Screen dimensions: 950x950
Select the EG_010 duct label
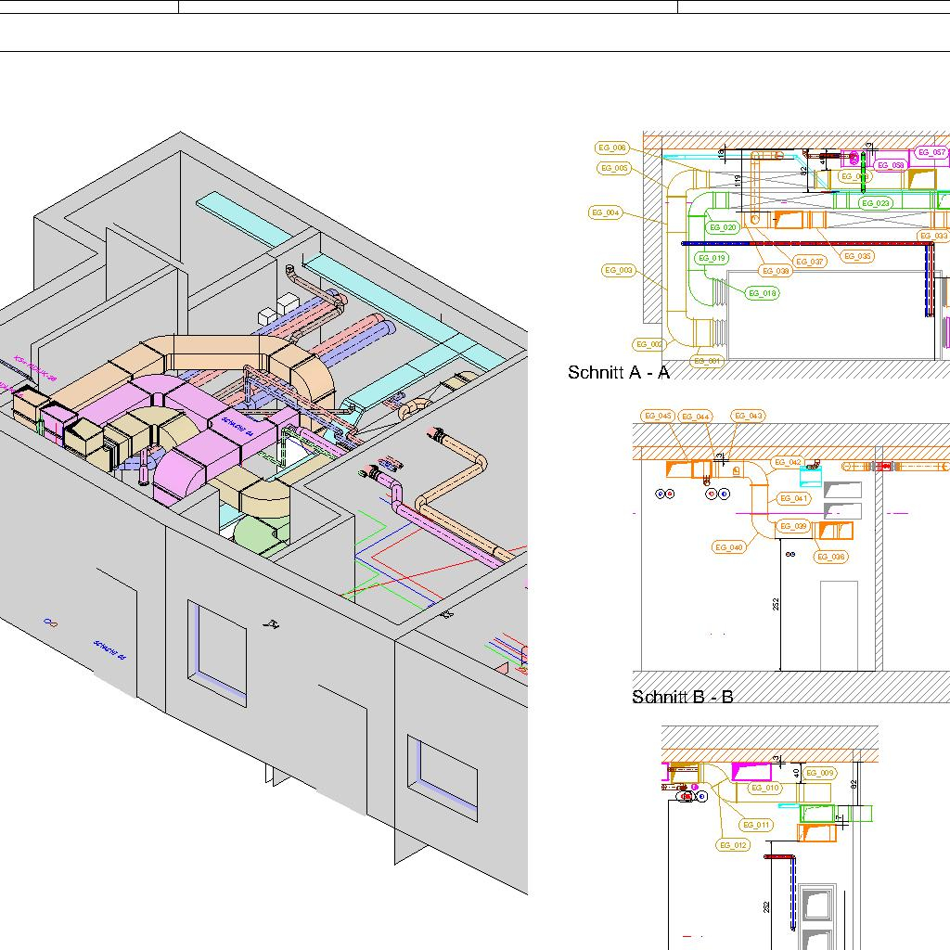pyautogui.click(x=765, y=788)
